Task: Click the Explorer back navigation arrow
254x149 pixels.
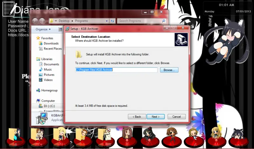Action: tap(35, 21)
